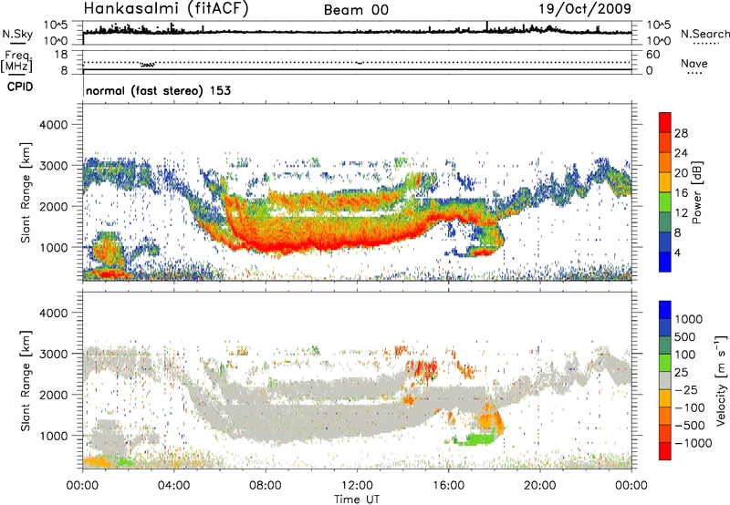Screen dimensions: 730x505
Task: Click the green velocity patch near 17:00 UT
Action: point(474,439)
